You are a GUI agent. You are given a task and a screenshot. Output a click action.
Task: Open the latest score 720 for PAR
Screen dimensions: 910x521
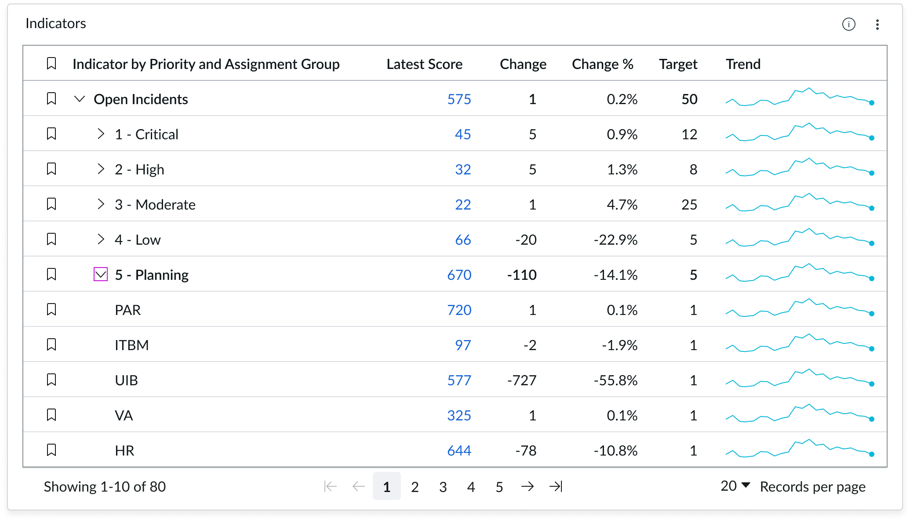[459, 310]
